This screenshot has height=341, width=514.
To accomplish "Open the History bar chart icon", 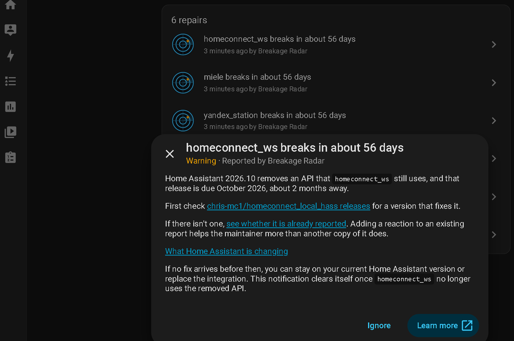I will [x=10, y=106].
